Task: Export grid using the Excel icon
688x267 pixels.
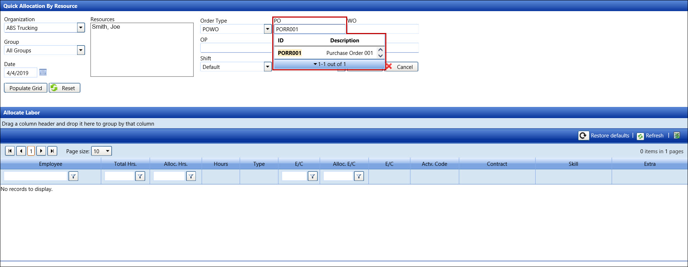Action: (677, 135)
